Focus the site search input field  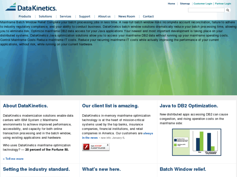pyautogui.click(x=206, y=10)
